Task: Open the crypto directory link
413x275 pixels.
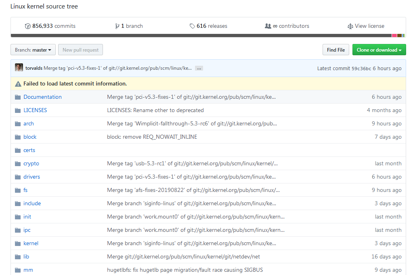Action: (x=31, y=164)
